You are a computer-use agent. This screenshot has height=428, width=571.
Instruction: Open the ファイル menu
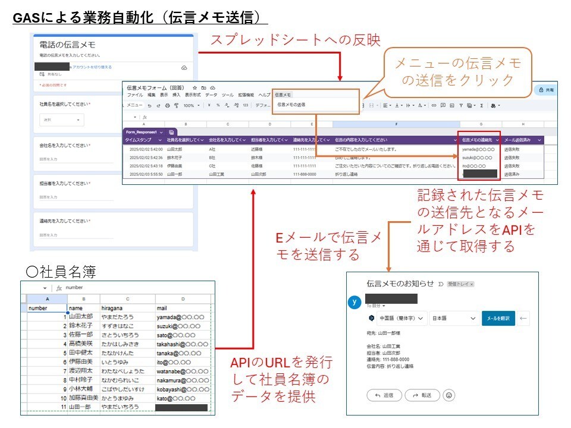coord(135,95)
